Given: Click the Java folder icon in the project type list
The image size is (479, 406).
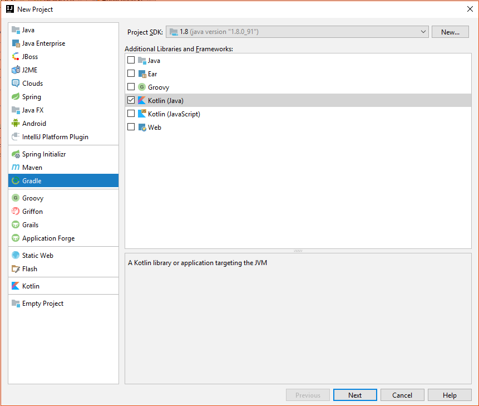Looking at the screenshot, I should coord(16,30).
